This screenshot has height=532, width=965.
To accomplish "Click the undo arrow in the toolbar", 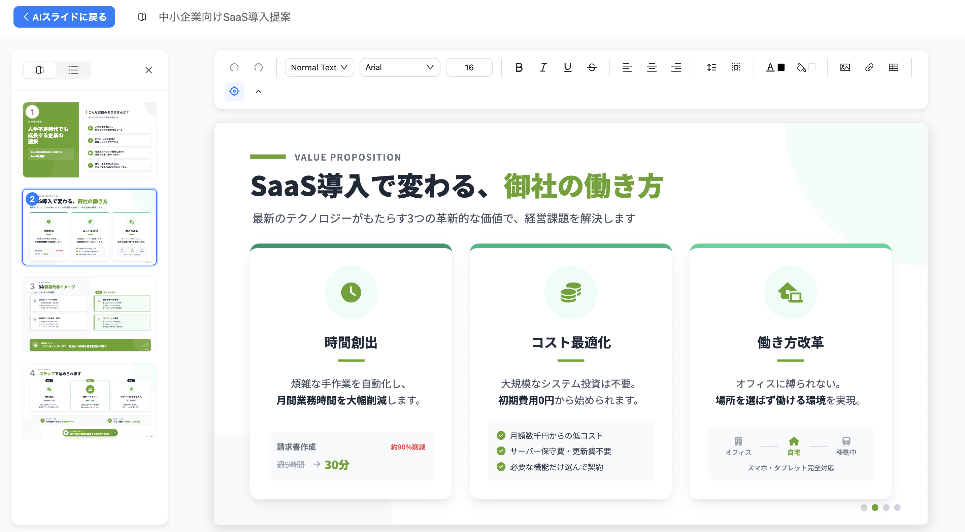I will coord(234,67).
